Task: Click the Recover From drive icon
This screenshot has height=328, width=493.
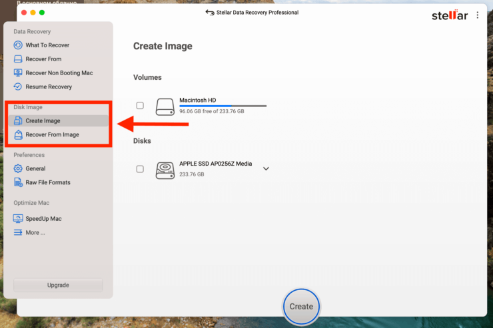Action: click(x=18, y=59)
